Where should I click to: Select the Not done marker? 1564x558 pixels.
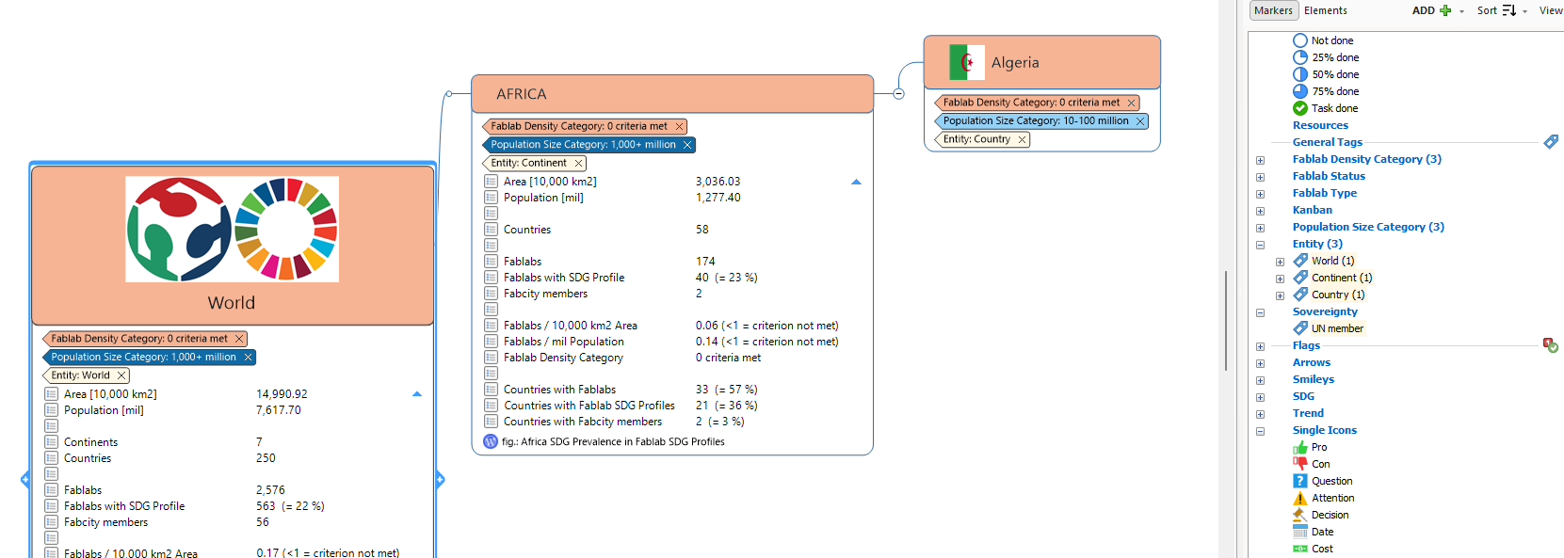pyautogui.click(x=1299, y=40)
